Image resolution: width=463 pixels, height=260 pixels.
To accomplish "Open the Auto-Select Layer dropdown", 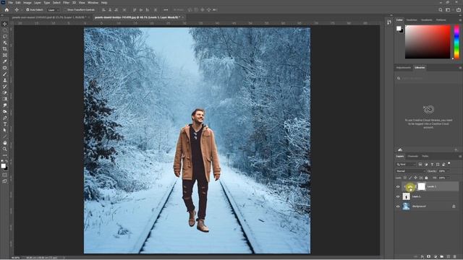I will coord(54,9).
